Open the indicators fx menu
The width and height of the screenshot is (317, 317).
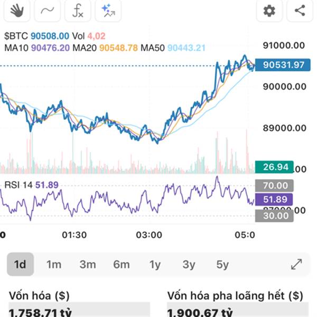coord(78,11)
